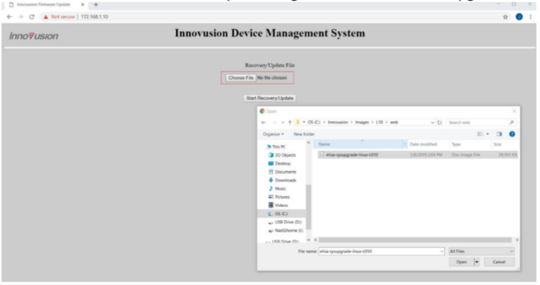Select the Innovusion Firmware Update tab
The image size is (540, 285).
[x=44, y=5]
